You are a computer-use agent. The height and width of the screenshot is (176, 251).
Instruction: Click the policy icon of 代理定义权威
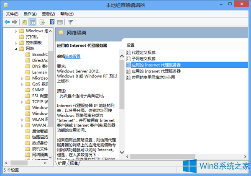coord(128,52)
